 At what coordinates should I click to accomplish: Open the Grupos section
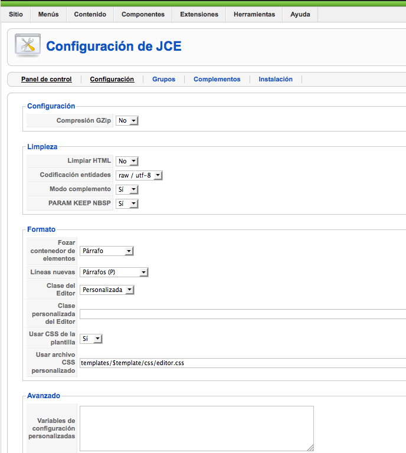(x=164, y=79)
